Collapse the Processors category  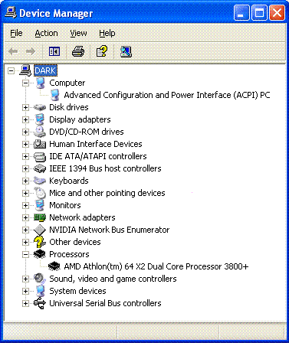[x=25, y=254]
